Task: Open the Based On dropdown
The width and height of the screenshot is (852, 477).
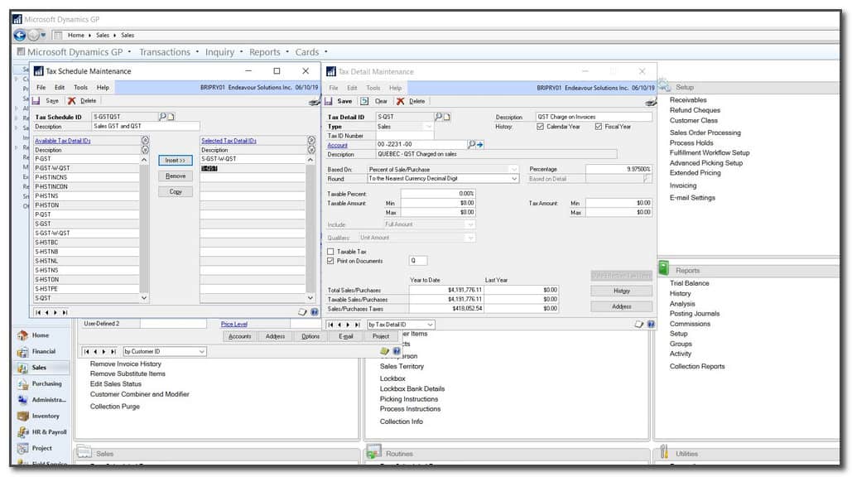Action: tap(513, 168)
